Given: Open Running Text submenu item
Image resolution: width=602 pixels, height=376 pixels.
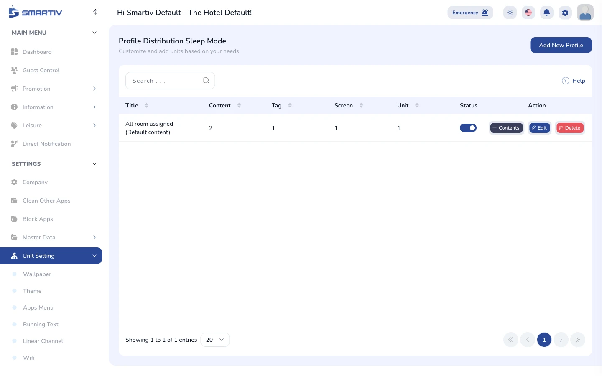Looking at the screenshot, I should tap(41, 324).
